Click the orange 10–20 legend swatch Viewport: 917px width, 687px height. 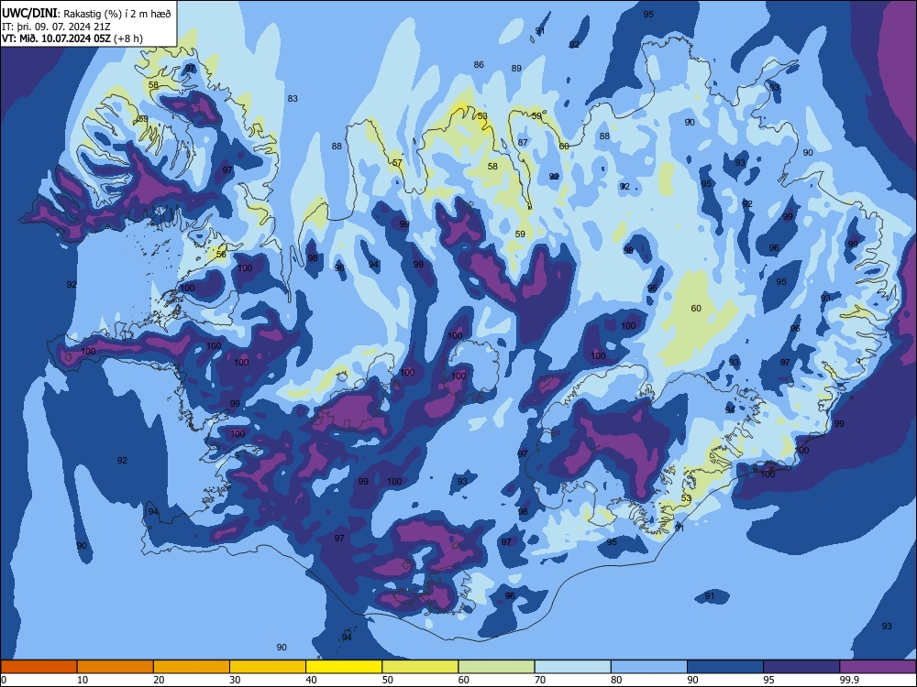116,667
